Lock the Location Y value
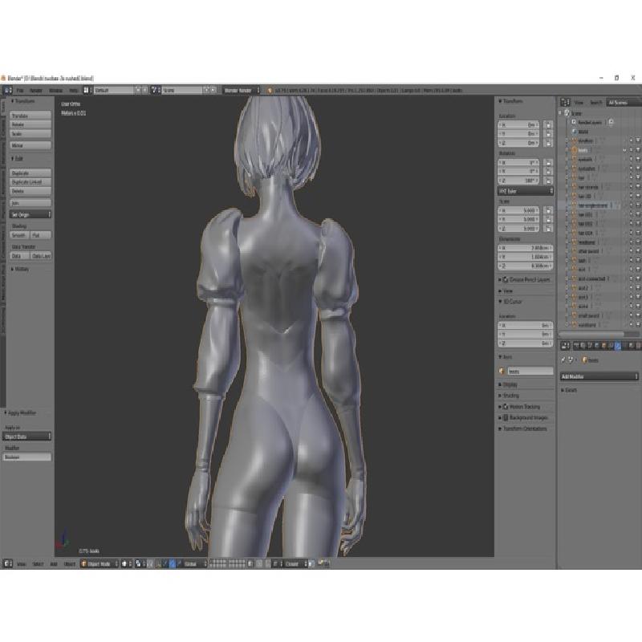Image resolution: width=642 pixels, height=642 pixels. click(x=548, y=134)
